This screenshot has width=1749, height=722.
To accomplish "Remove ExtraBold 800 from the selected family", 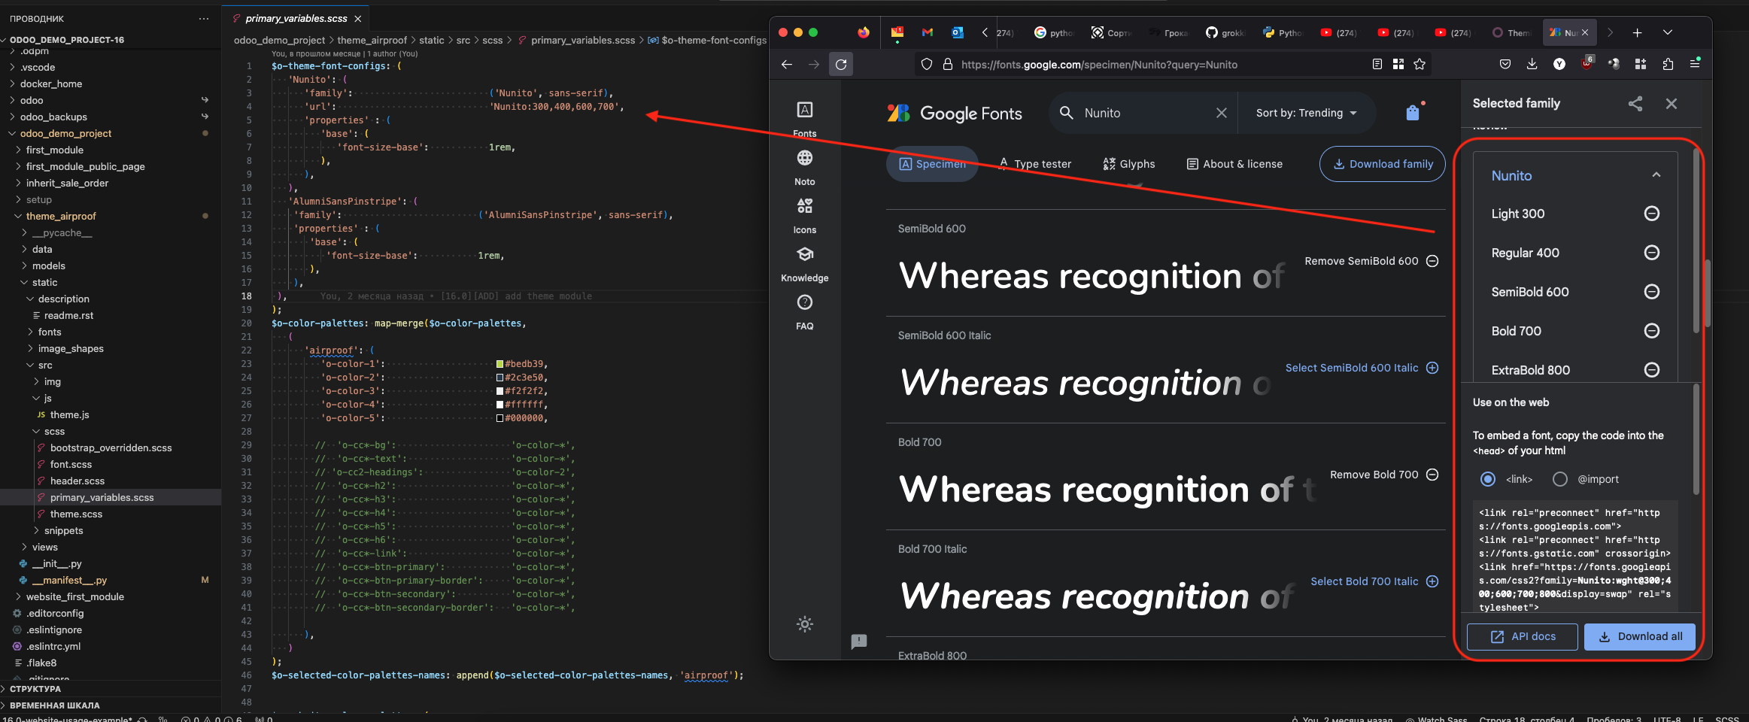I will point(1652,370).
